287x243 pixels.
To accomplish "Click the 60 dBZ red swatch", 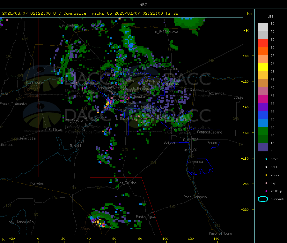I will point(263,43).
